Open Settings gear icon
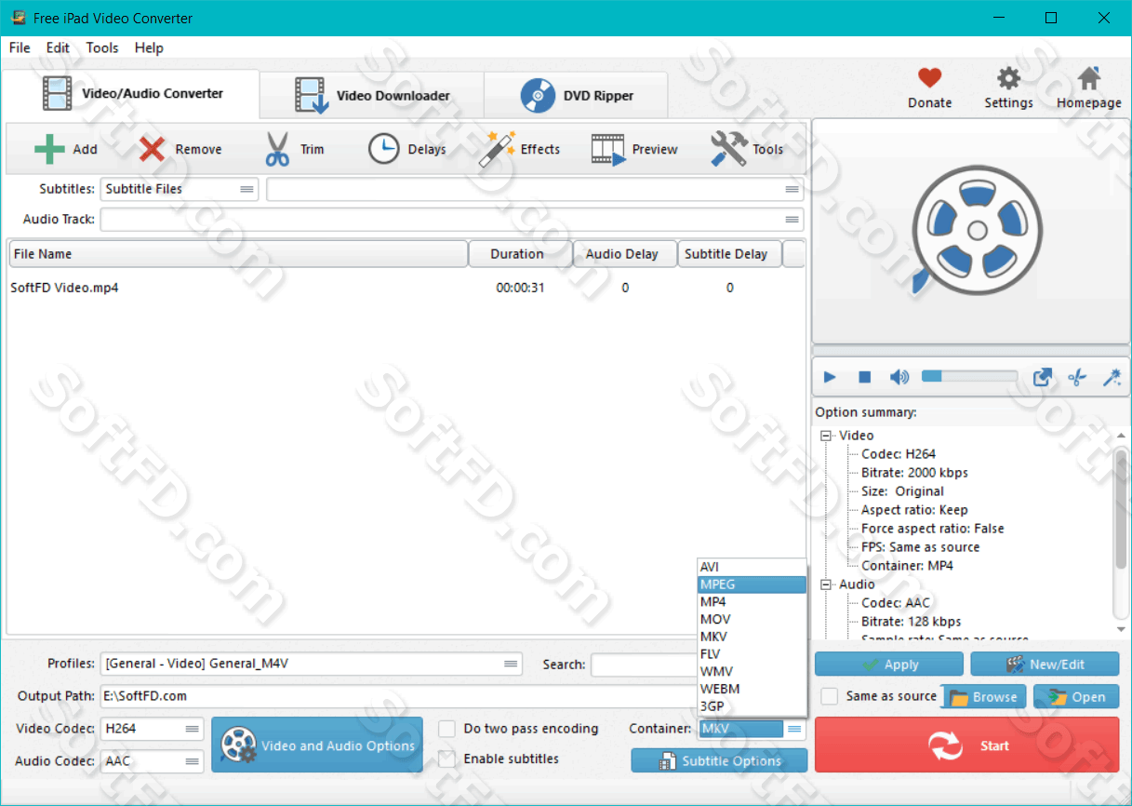 [1008, 78]
